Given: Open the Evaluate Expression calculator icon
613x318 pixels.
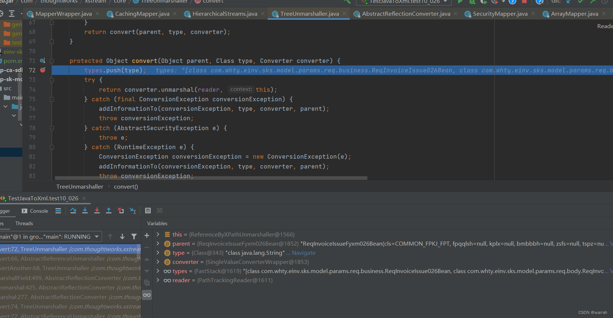Looking at the screenshot, I should pos(148,211).
